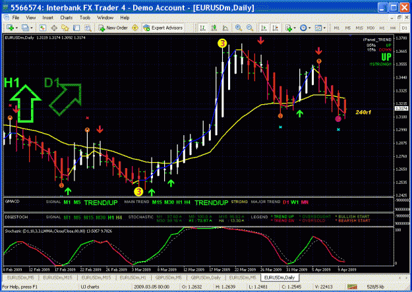Select the D1 timeframe button
Screen dimensions: 412x292
(404, 28)
